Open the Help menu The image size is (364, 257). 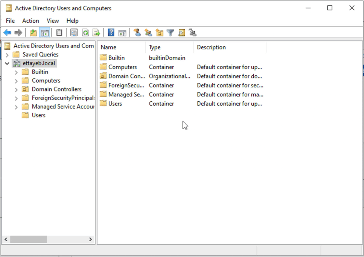pos(72,21)
